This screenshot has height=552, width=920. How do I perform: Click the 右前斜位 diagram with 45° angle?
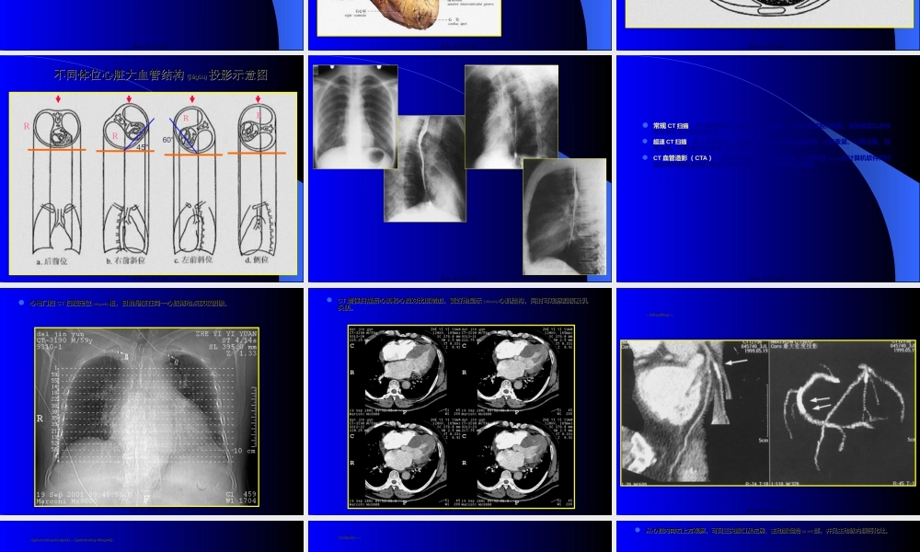pos(129,184)
